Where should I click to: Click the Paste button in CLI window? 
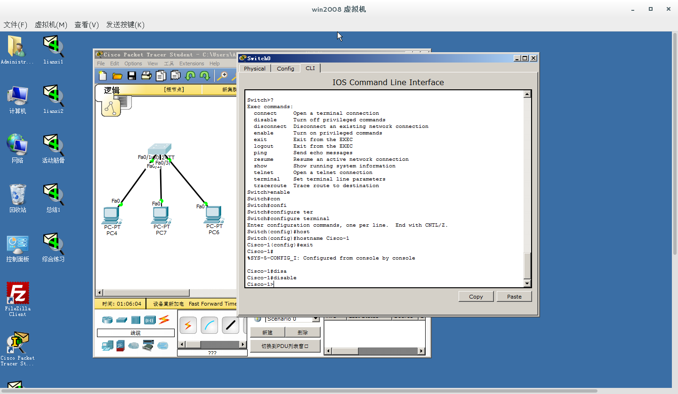(x=514, y=296)
